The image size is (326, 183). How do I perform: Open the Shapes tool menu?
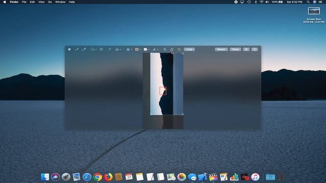click(x=93, y=49)
